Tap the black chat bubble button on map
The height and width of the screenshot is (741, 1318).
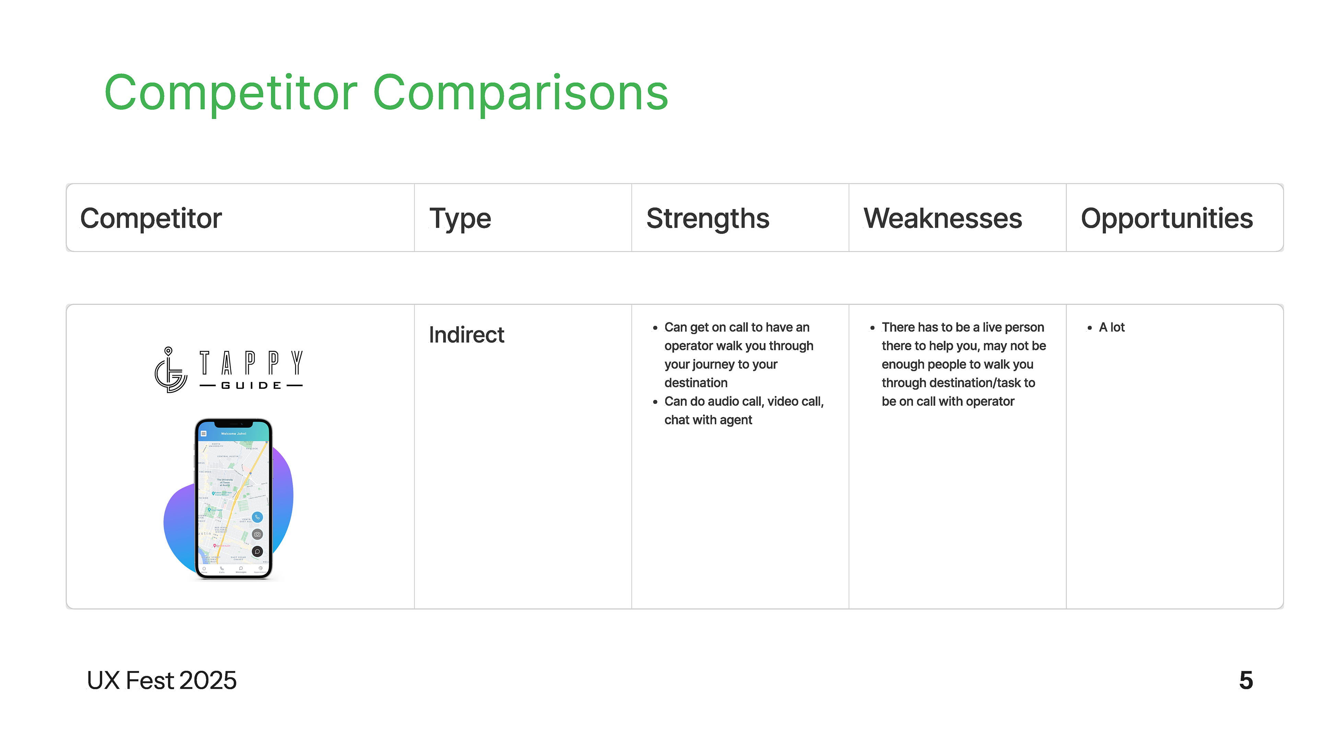click(x=257, y=551)
